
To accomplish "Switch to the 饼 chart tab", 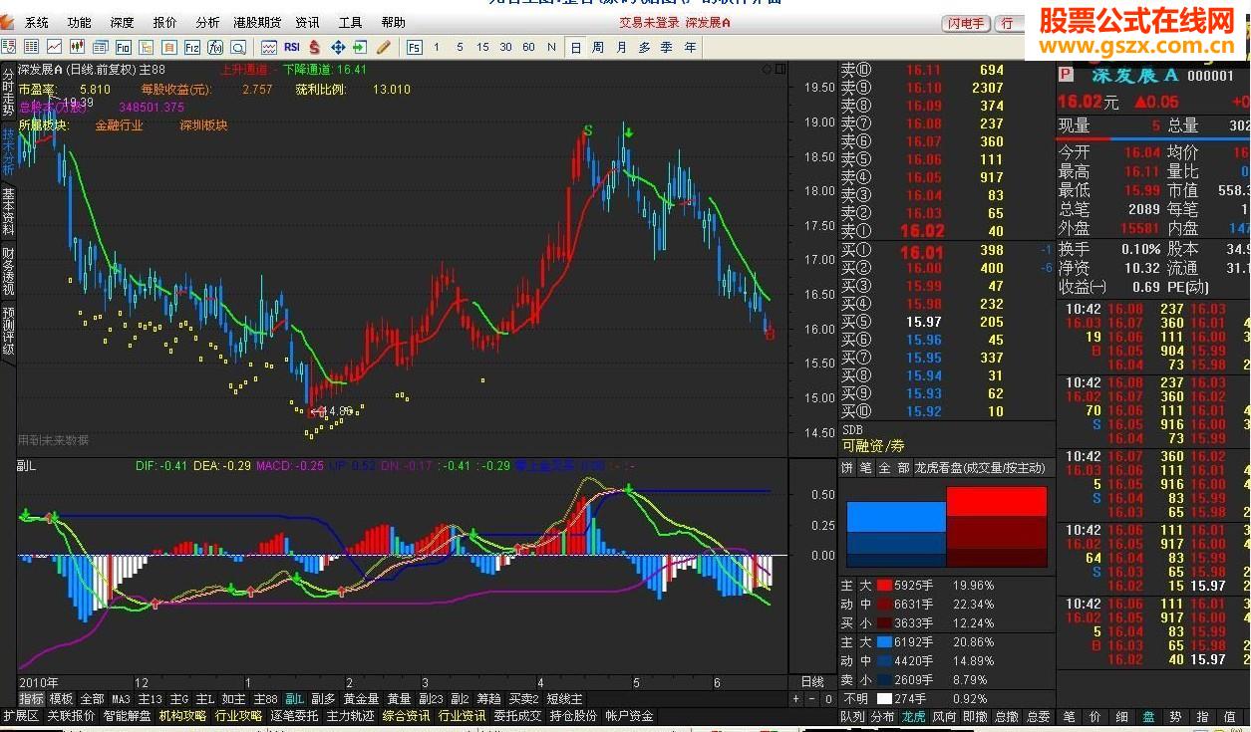I will tap(846, 467).
